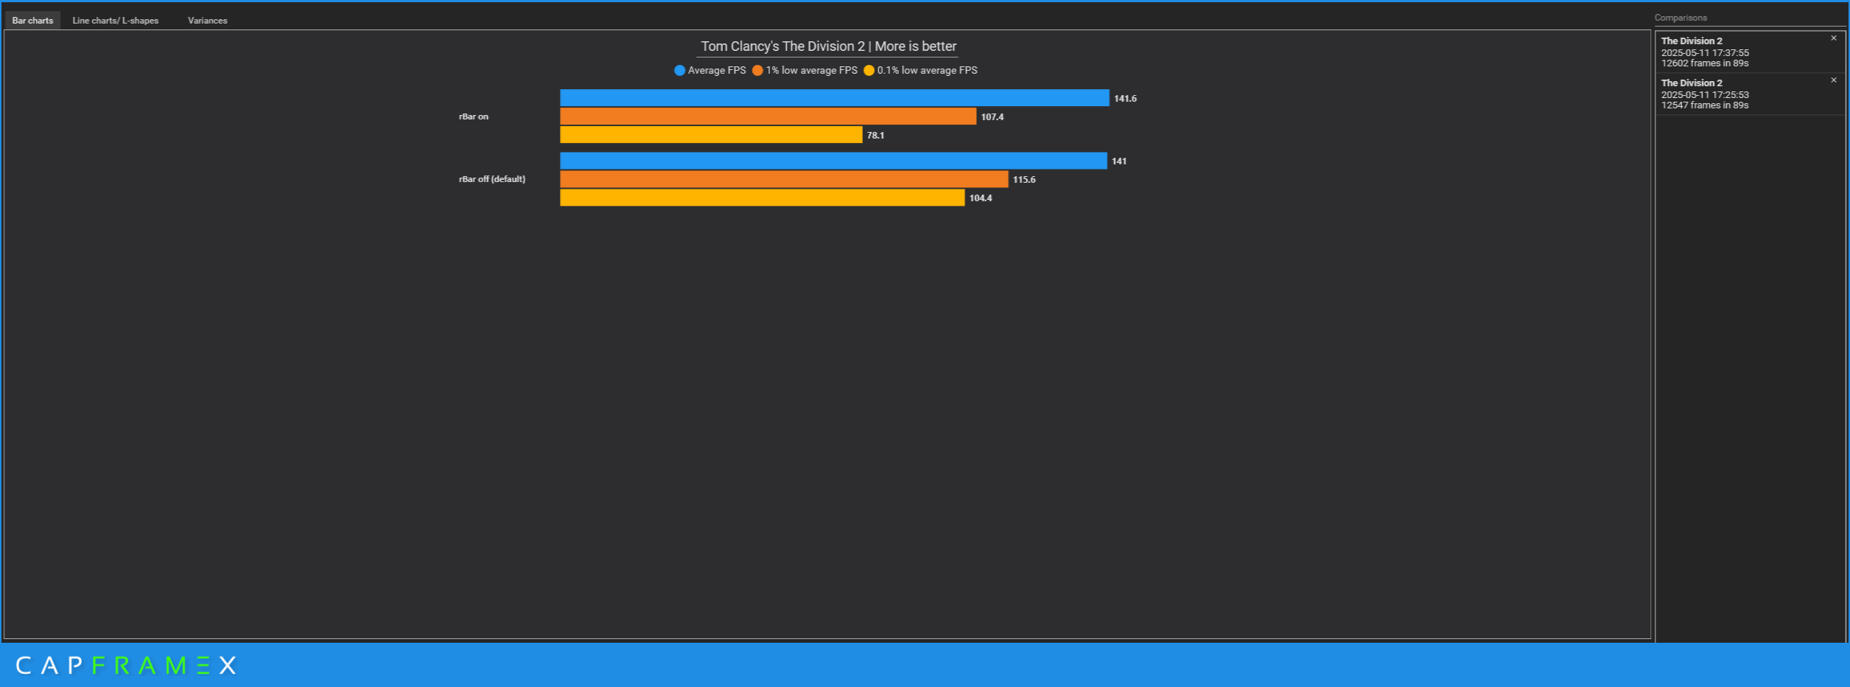Click the 78.1 value label
The image size is (1850, 687).
tap(875, 136)
